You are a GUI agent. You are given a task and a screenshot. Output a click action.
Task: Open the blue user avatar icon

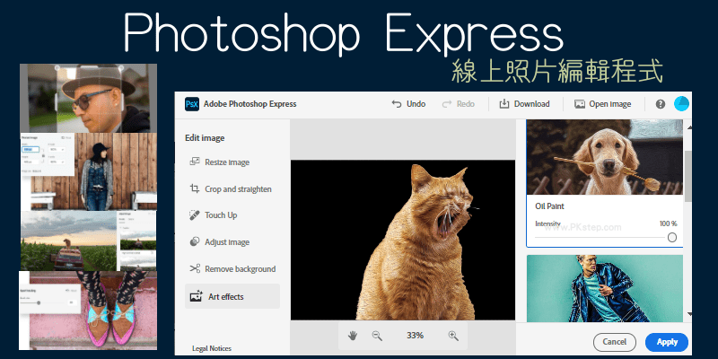681,103
